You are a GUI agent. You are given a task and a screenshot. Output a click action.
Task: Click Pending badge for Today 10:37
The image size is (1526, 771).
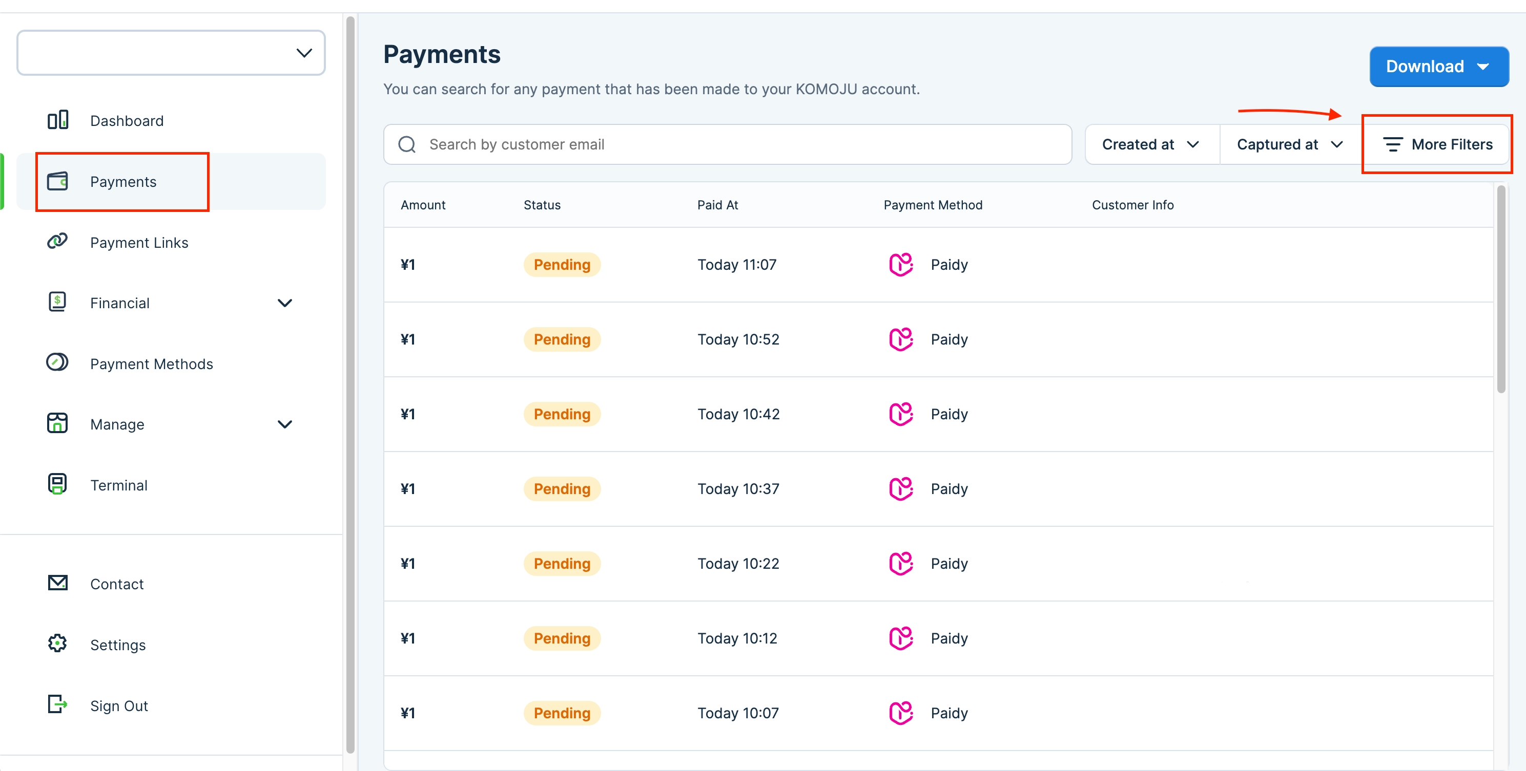pos(562,489)
